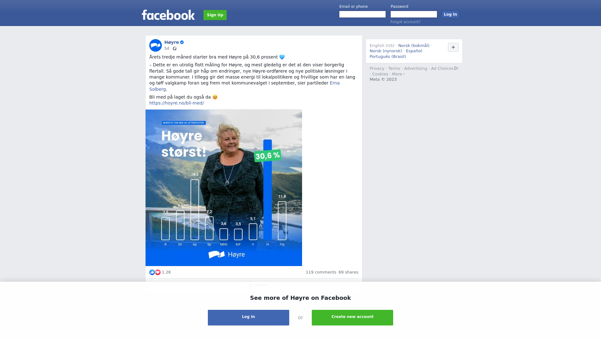Switch language to Norsk (bokmål)
This screenshot has height=338, width=601.
[414, 46]
